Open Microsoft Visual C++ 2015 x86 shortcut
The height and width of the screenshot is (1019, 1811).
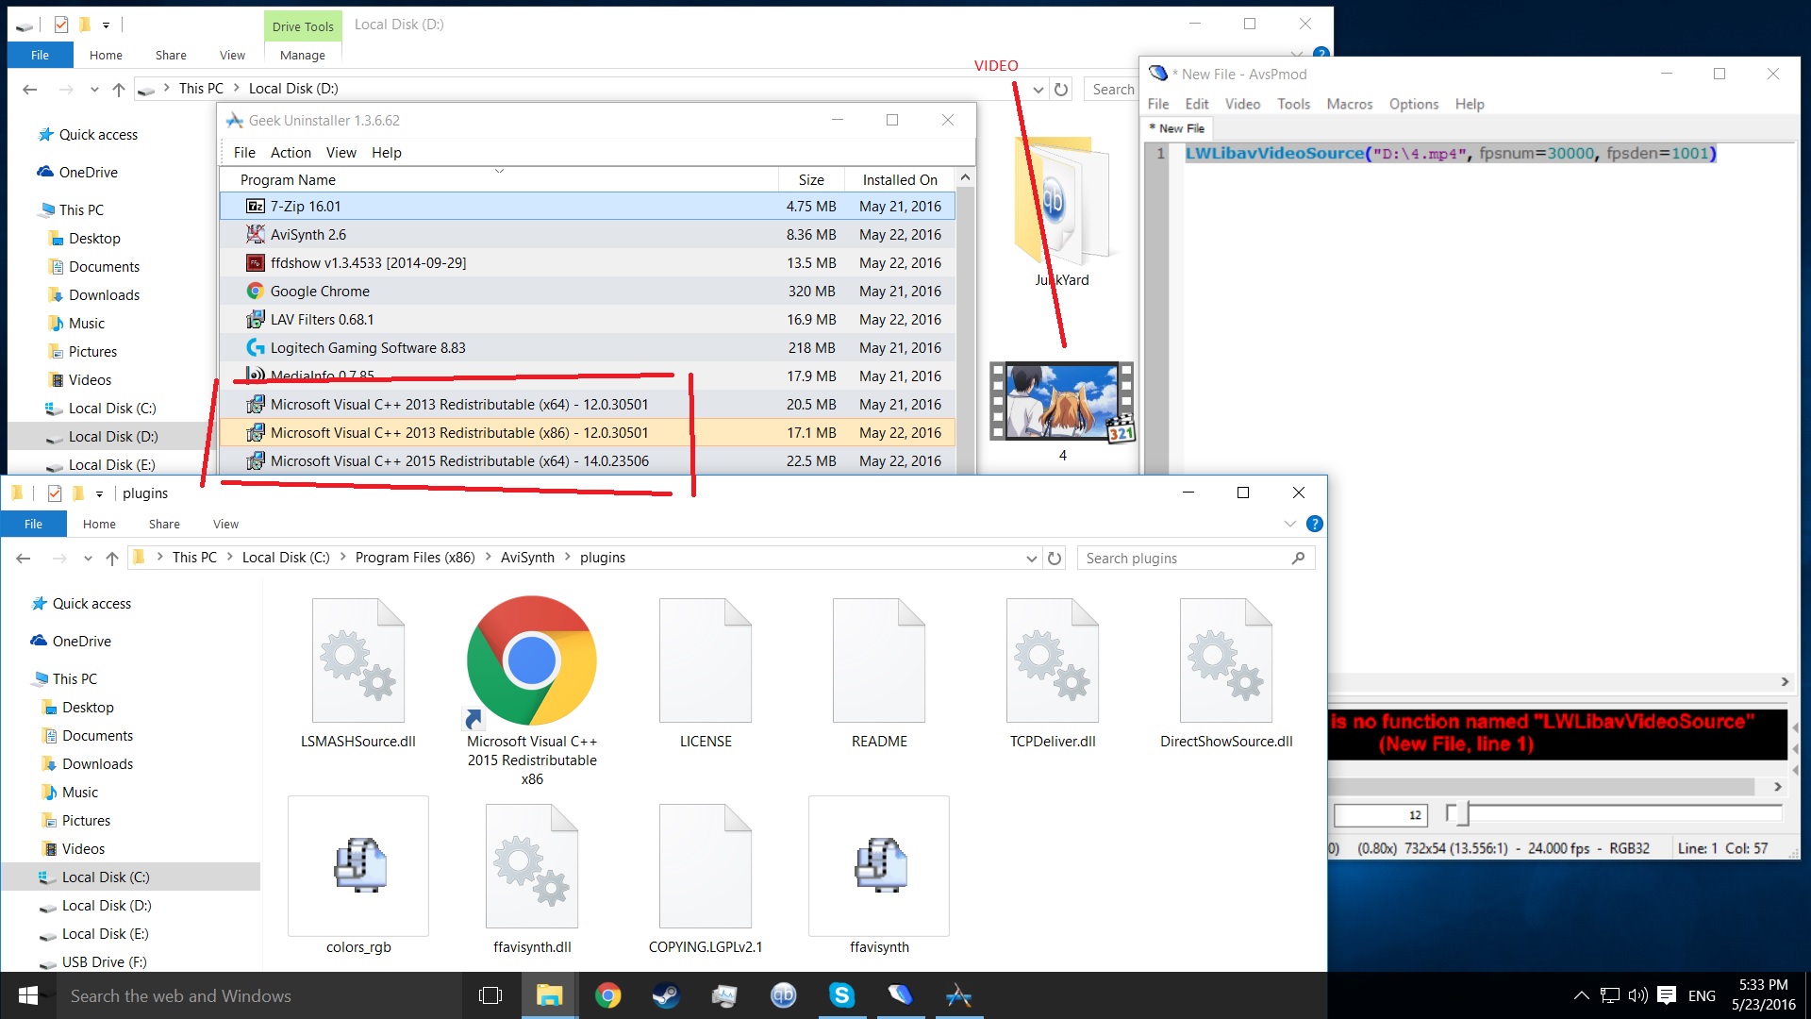point(532,660)
